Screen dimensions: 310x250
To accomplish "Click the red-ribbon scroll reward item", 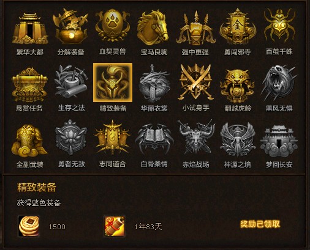I will click(x=115, y=226).
